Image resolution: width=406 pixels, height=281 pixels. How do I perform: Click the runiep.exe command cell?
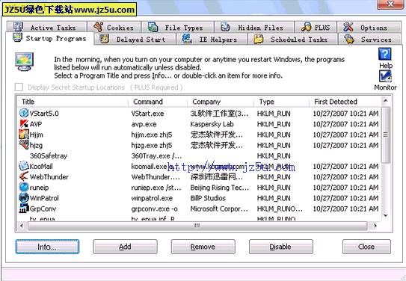pos(156,188)
